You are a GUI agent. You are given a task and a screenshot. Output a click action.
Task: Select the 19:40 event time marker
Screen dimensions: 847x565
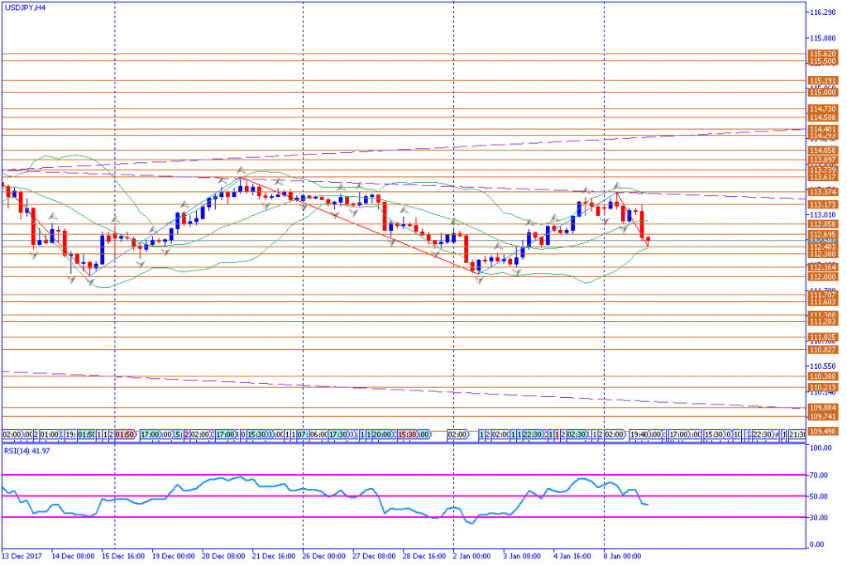click(x=638, y=433)
